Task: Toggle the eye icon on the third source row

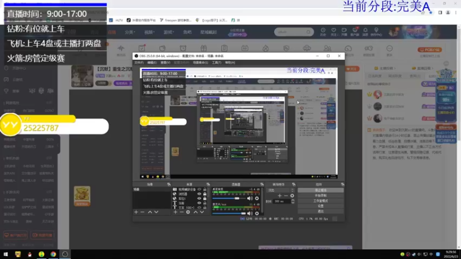Action: click(x=199, y=199)
